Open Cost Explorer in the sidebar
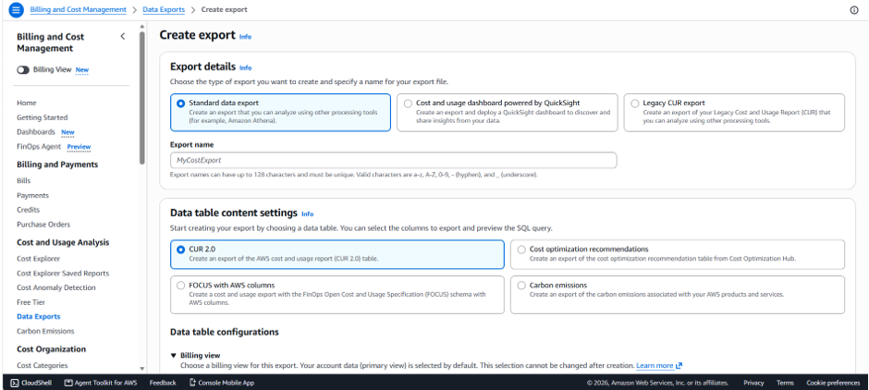Image resolution: width=869 pixels, height=390 pixels. (38, 259)
